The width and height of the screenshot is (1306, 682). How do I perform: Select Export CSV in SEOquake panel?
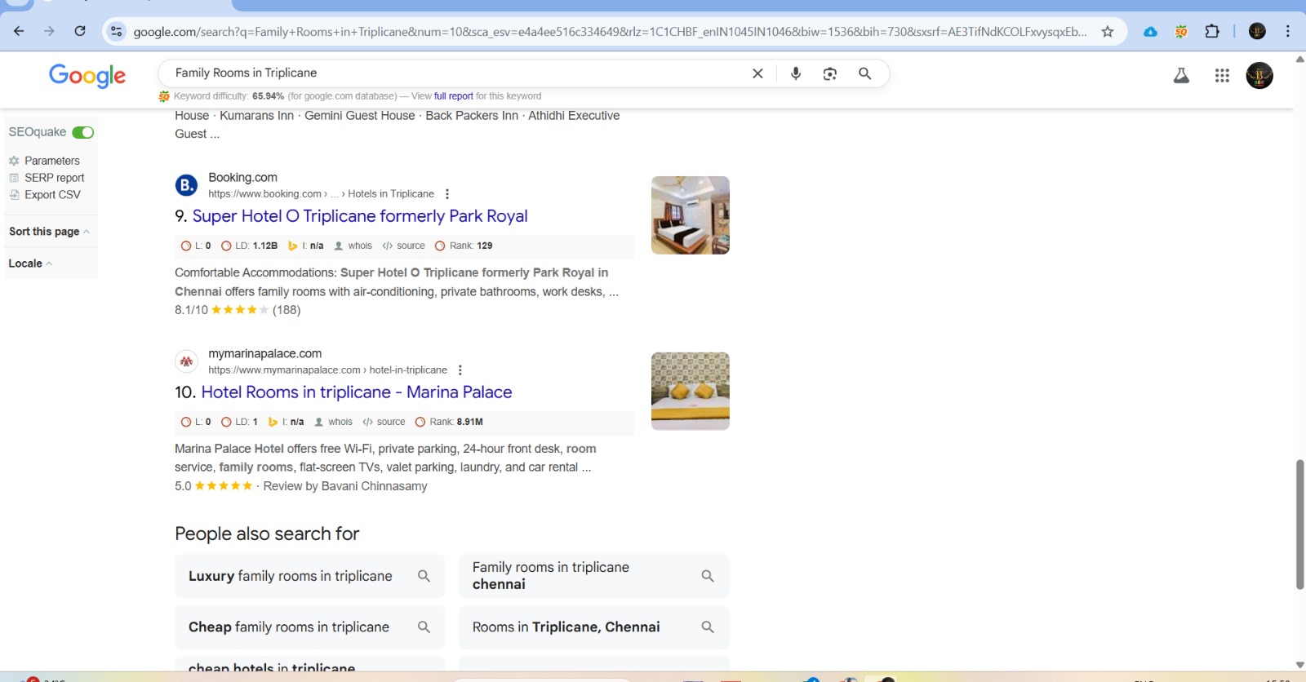(52, 195)
